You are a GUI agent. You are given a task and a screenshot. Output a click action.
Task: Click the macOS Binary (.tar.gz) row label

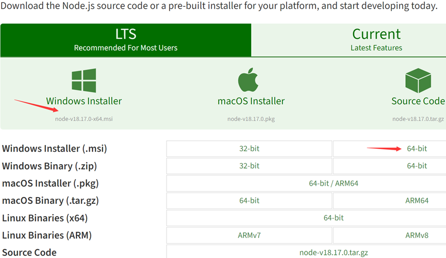click(51, 201)
